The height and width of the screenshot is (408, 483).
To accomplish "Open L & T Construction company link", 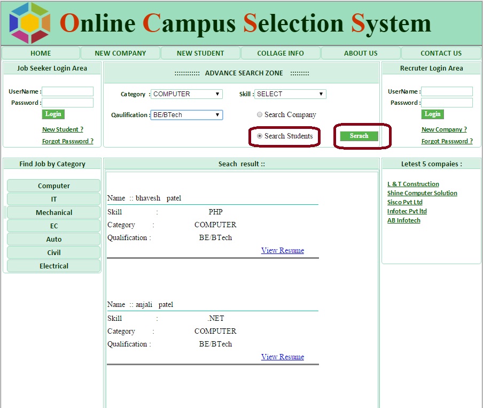I will pyautogui.click(x=413, y=184).
